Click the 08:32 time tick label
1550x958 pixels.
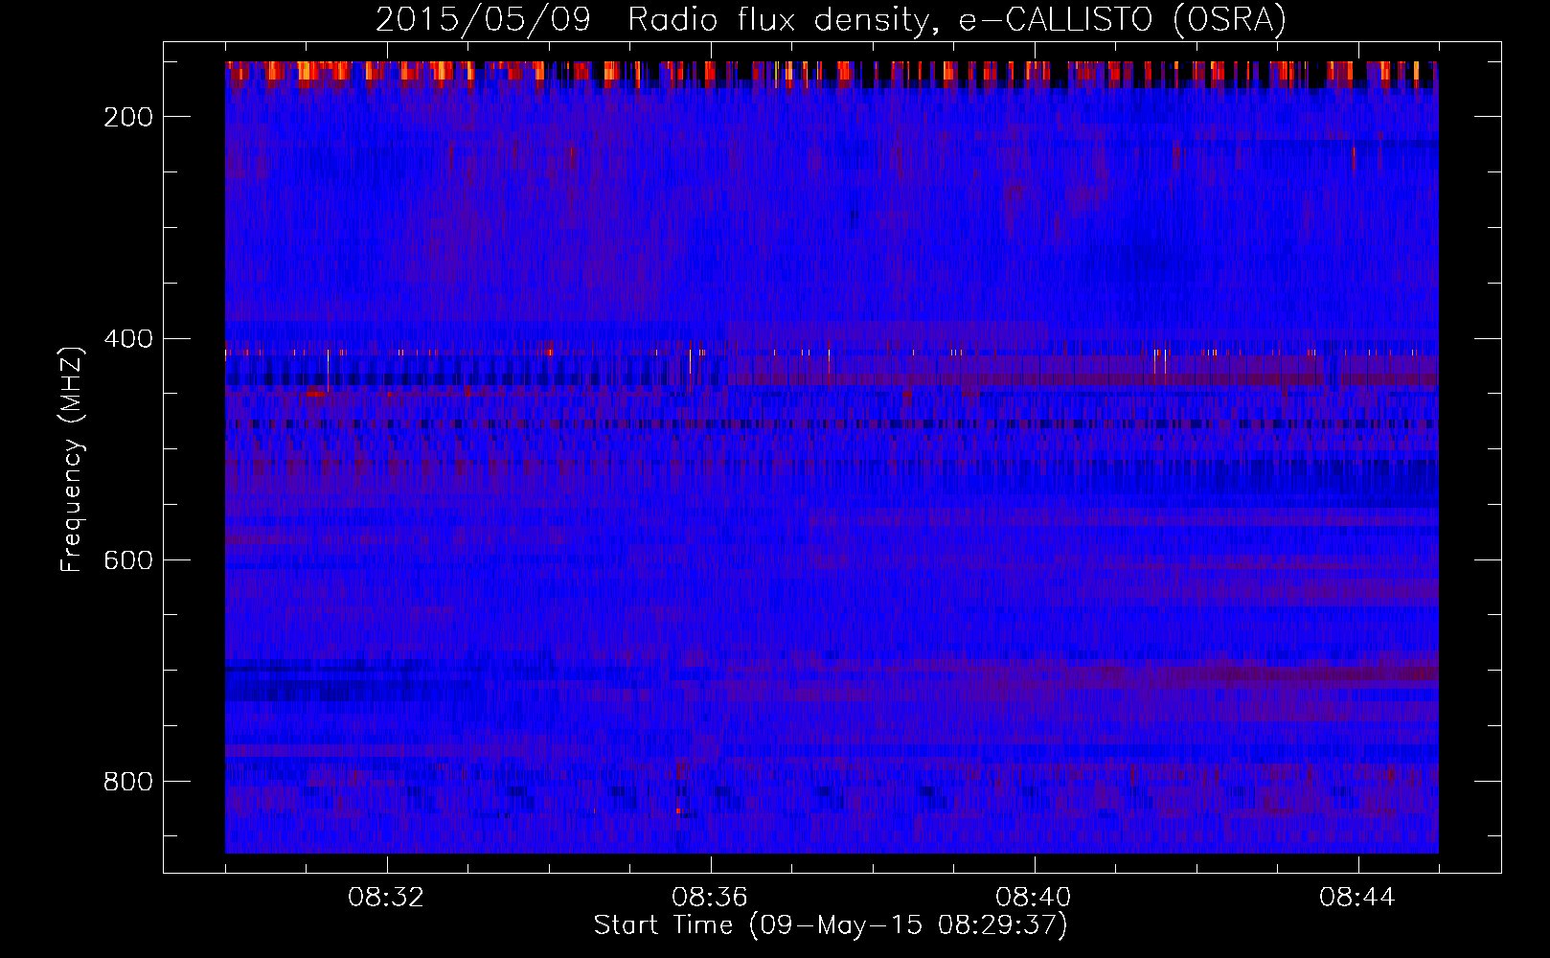(x=386, y=898)
